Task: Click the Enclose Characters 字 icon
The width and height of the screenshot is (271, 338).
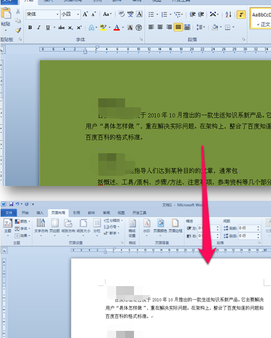Action: (139, 27)
